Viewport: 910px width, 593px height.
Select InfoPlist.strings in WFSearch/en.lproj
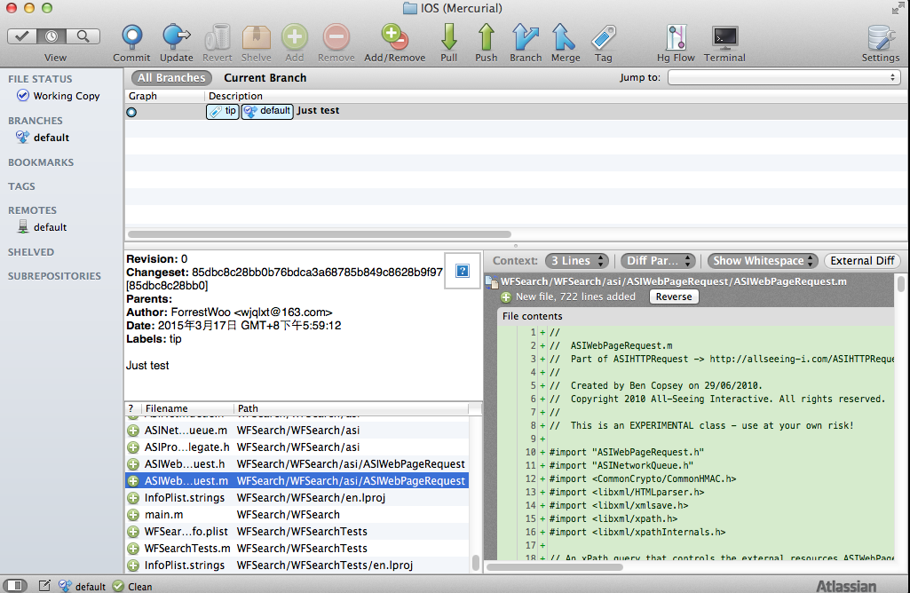(x=297, y=498)
